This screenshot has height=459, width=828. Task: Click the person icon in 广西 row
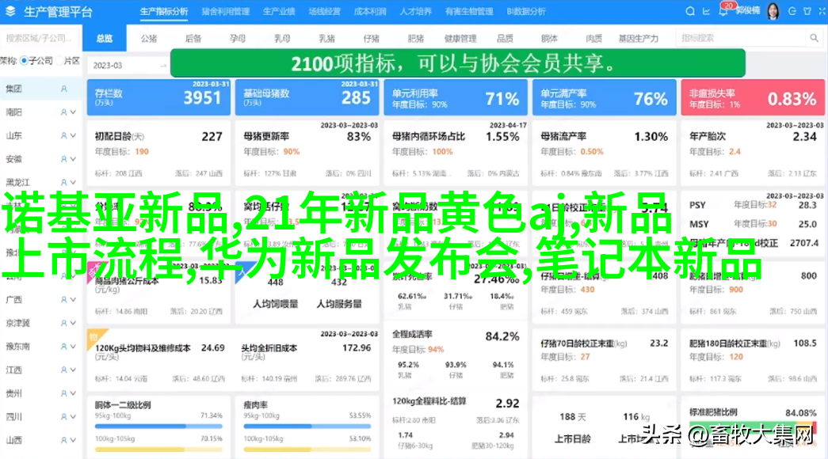[64, 300]
